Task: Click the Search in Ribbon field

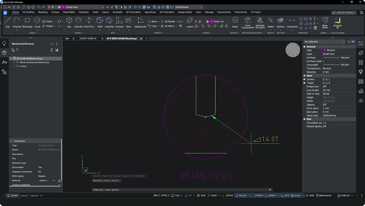Action: (x=344, y=12)
